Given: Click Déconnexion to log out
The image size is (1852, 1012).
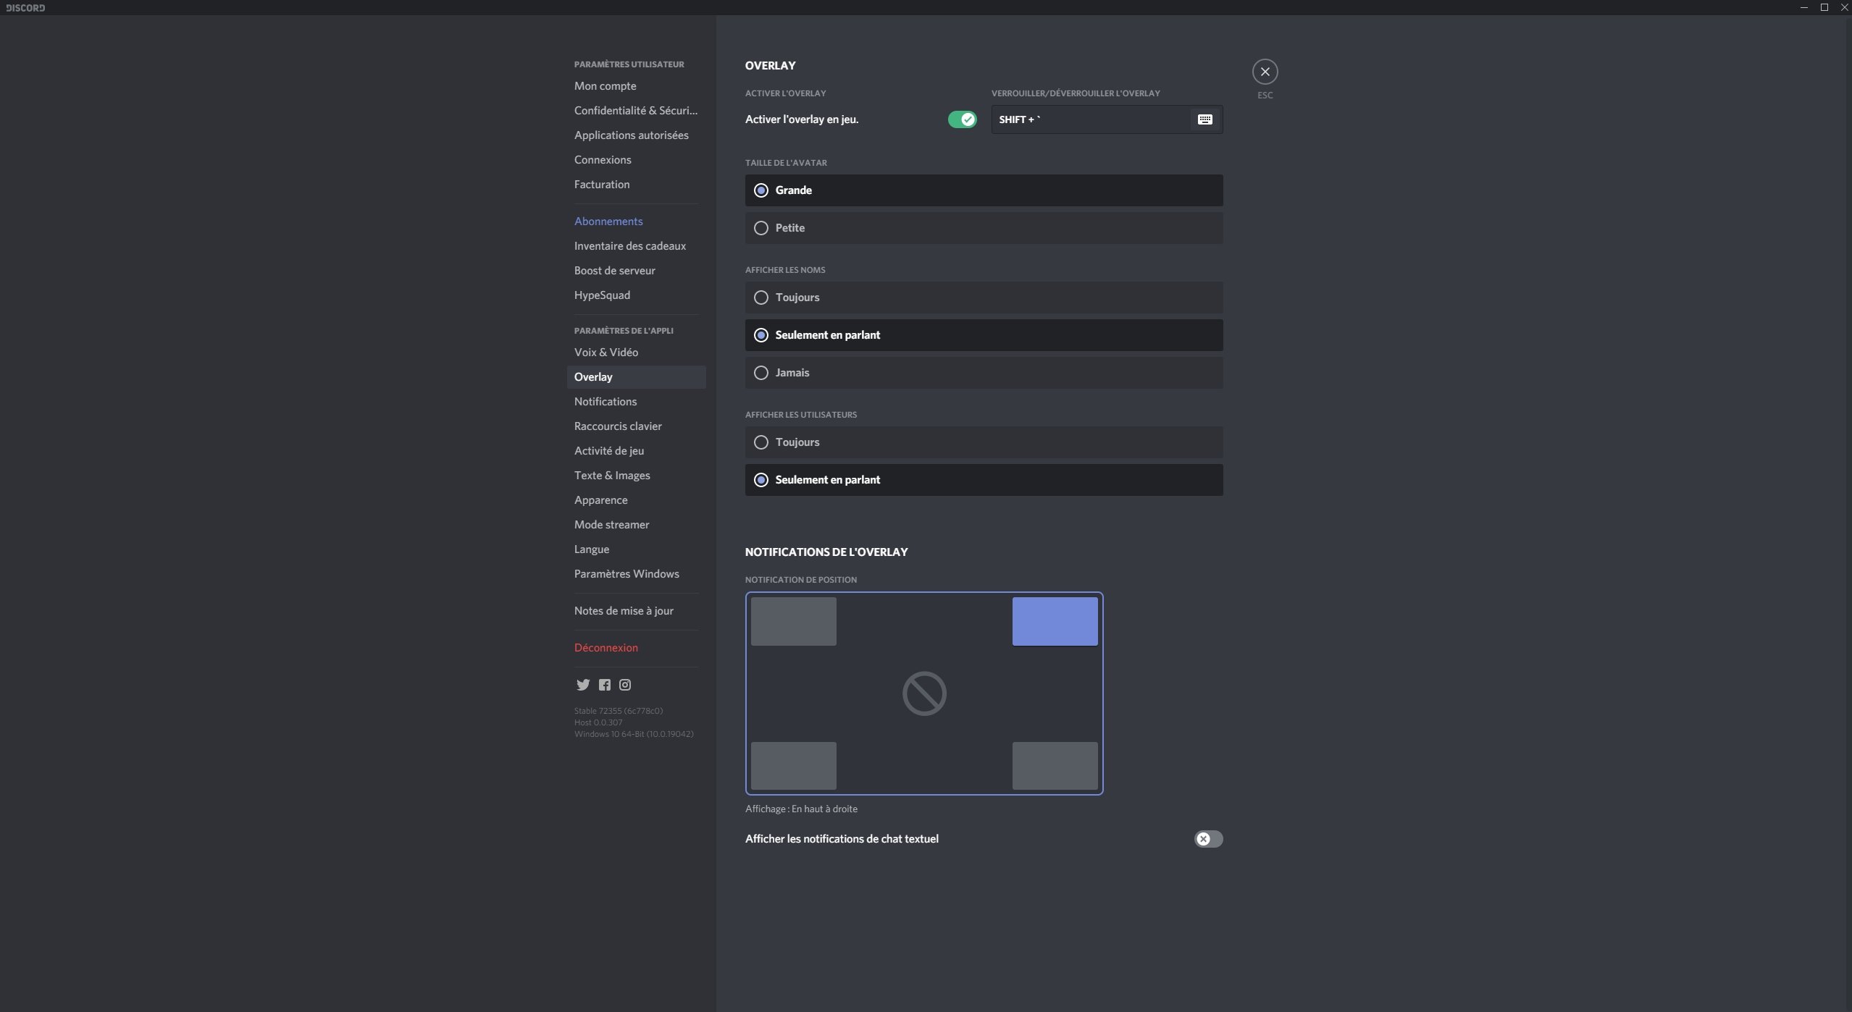Looking at the screenshot, I should [x=606, y=647].
